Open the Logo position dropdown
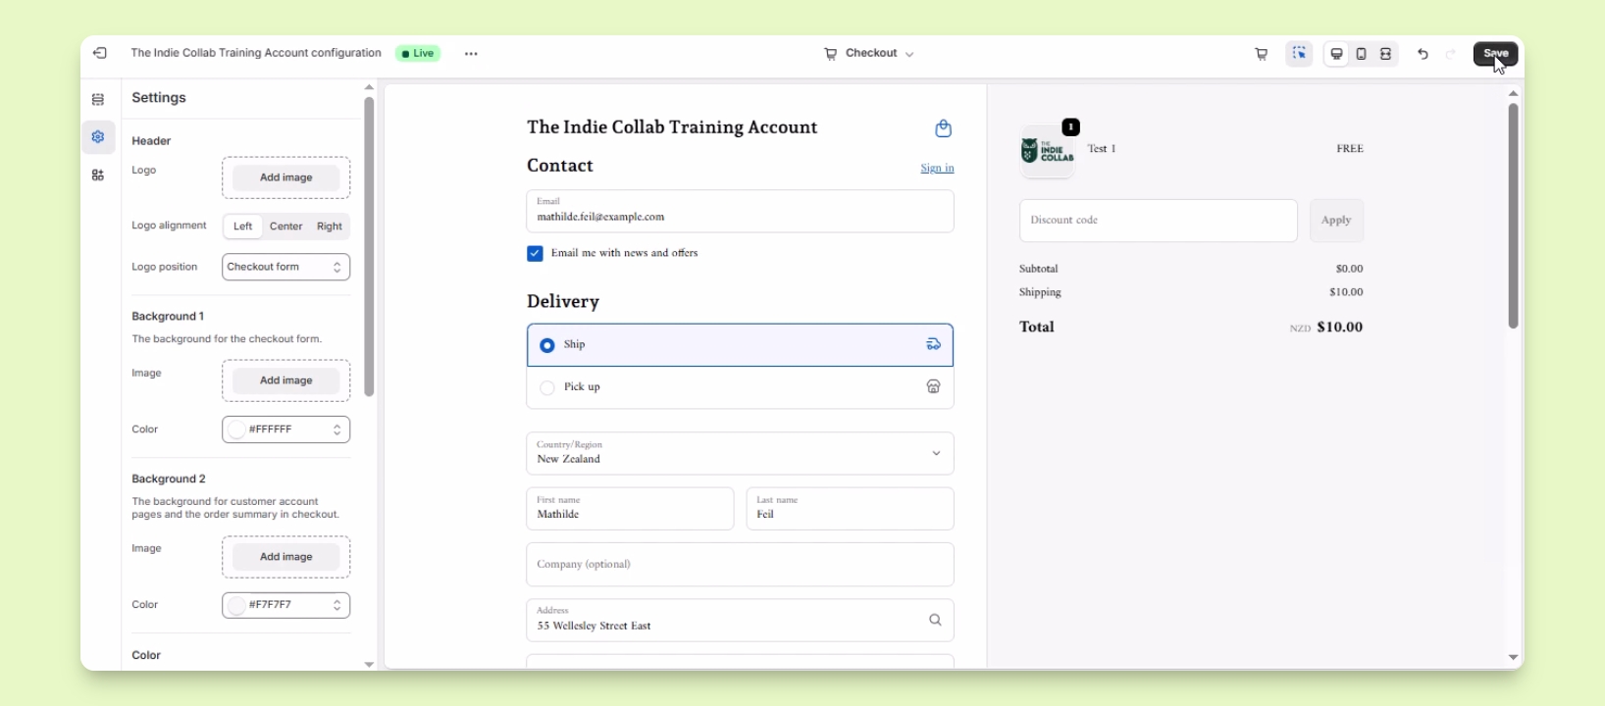The height and width of the screenshot is (706, 1605). pos(285,267)
